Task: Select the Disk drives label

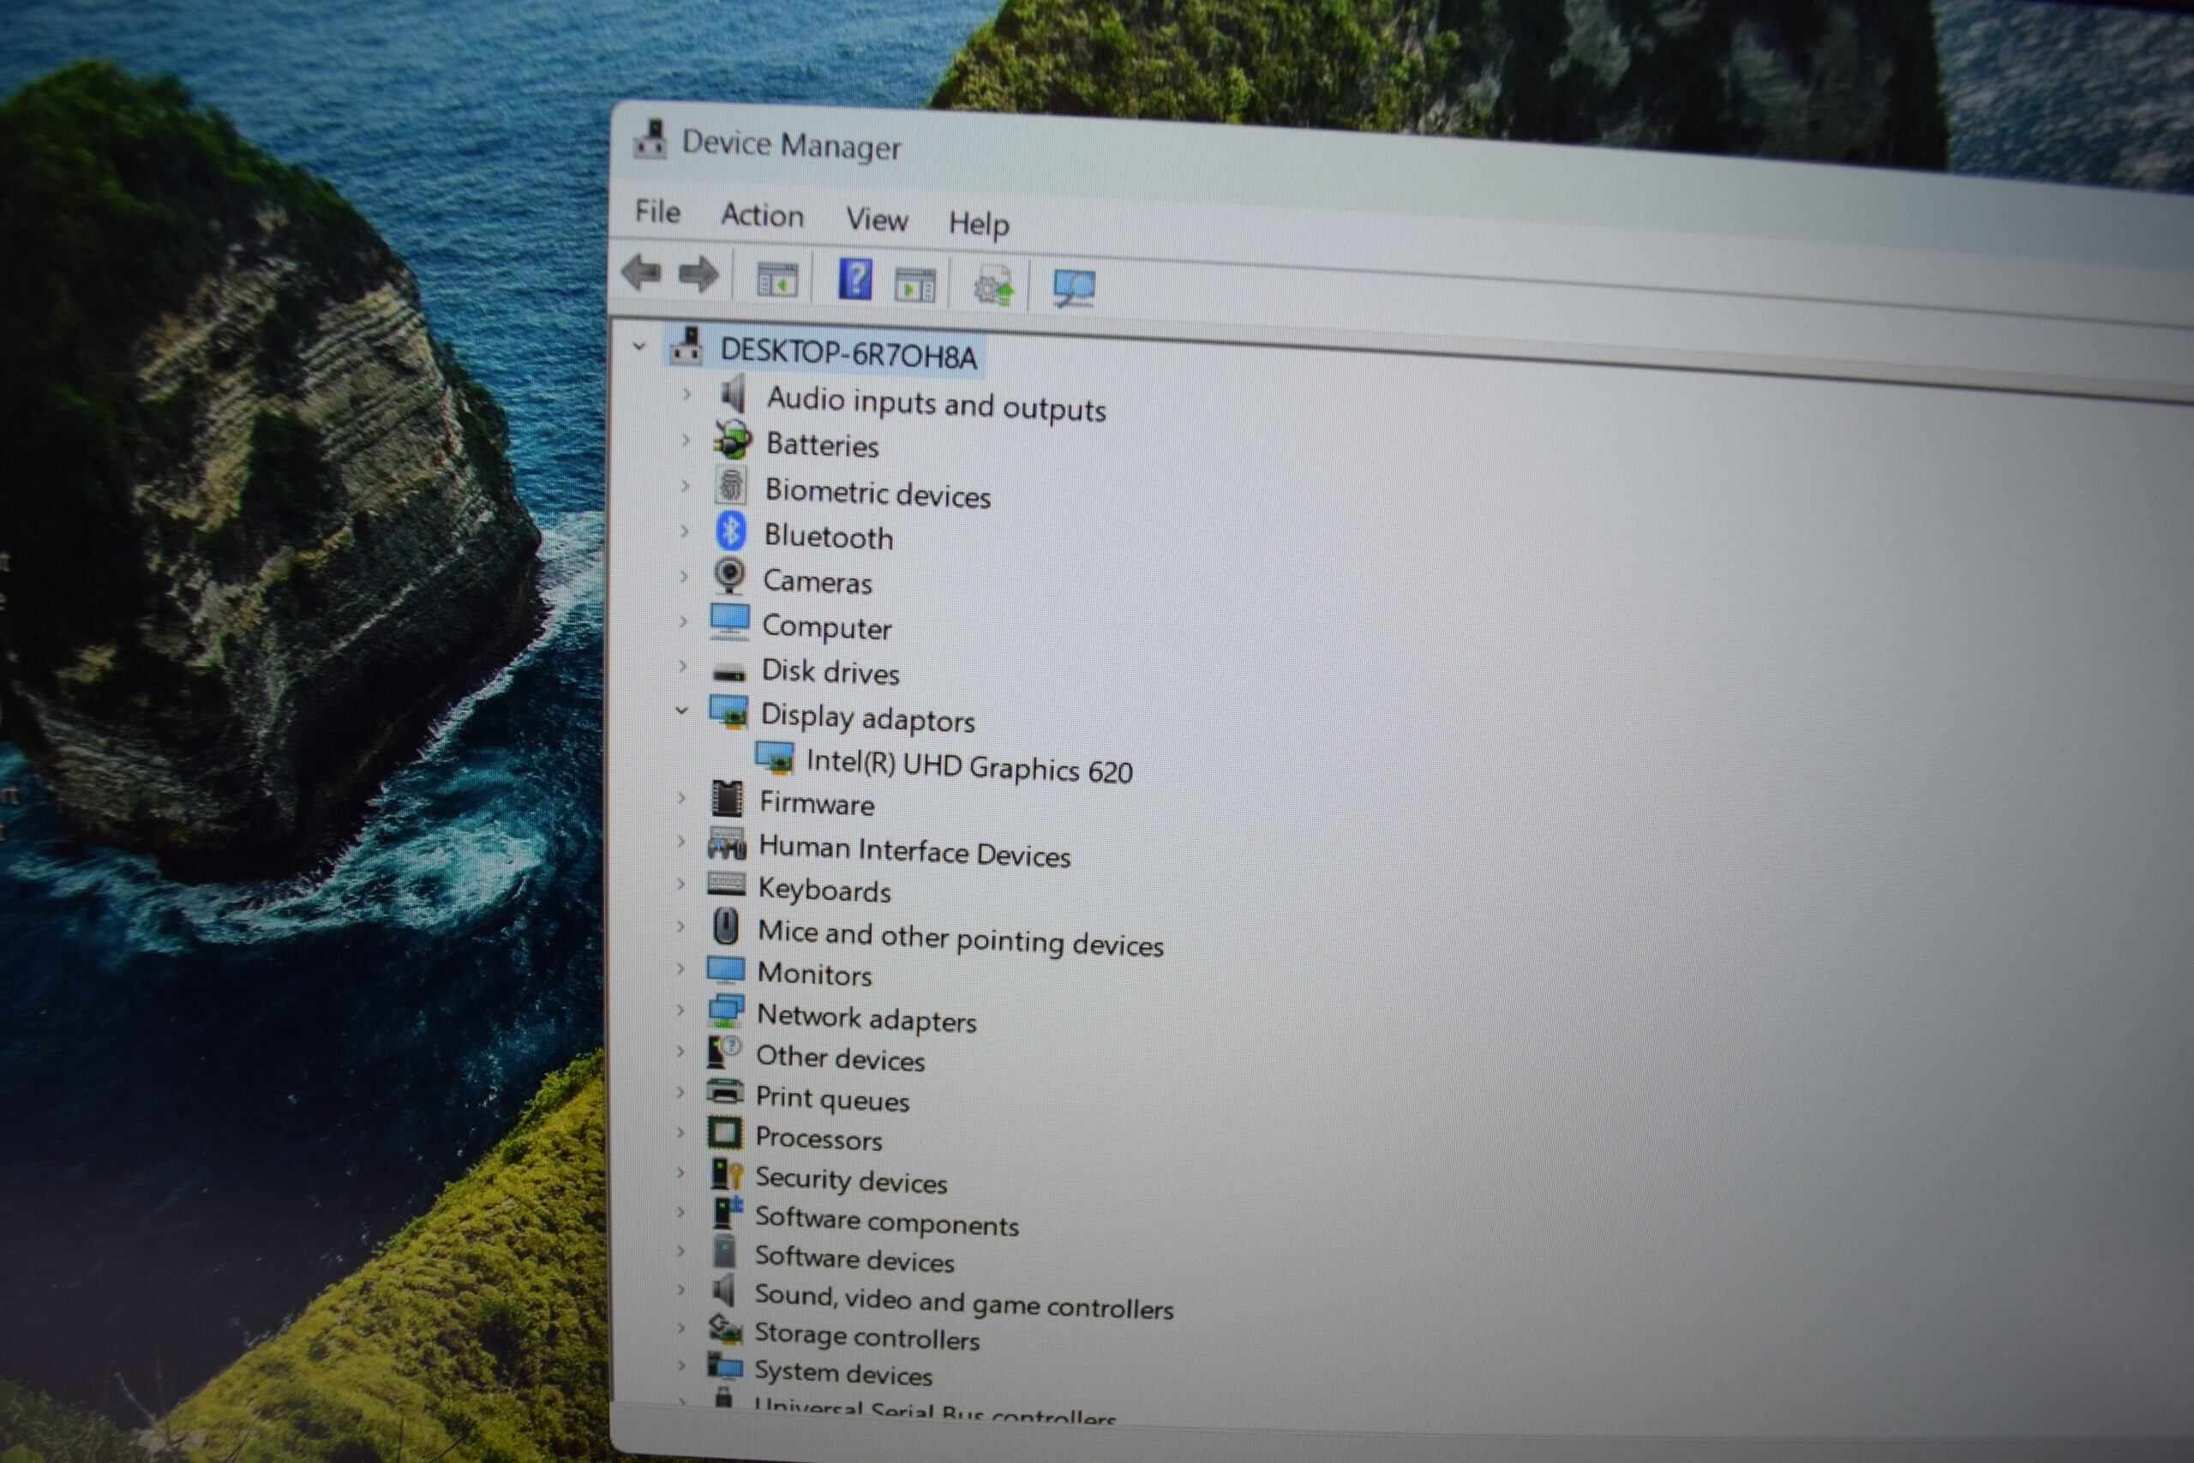Action: 830,672
